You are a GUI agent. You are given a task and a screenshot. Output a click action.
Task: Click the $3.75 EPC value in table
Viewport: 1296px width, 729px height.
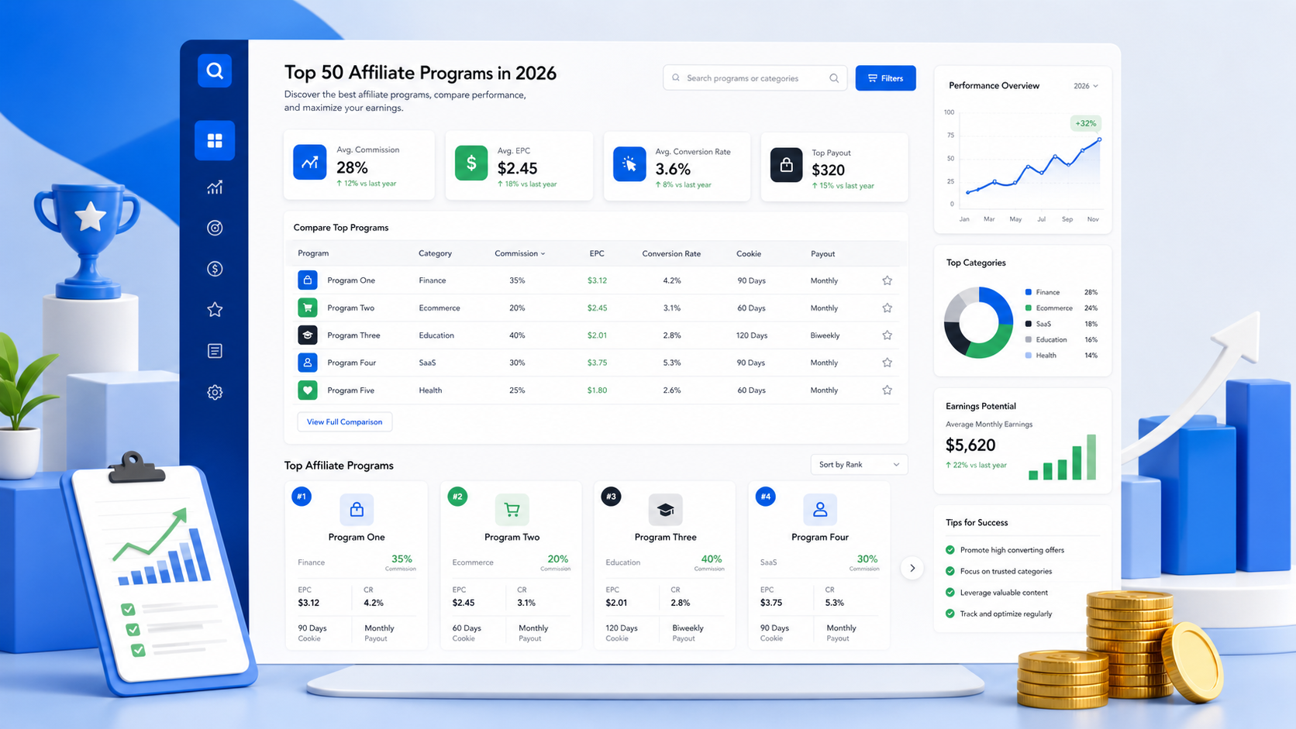point(597,363)
